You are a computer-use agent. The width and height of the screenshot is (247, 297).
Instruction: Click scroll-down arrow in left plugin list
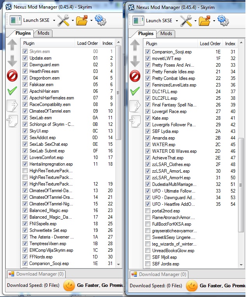pyautogui.click(x=118, y=264)
